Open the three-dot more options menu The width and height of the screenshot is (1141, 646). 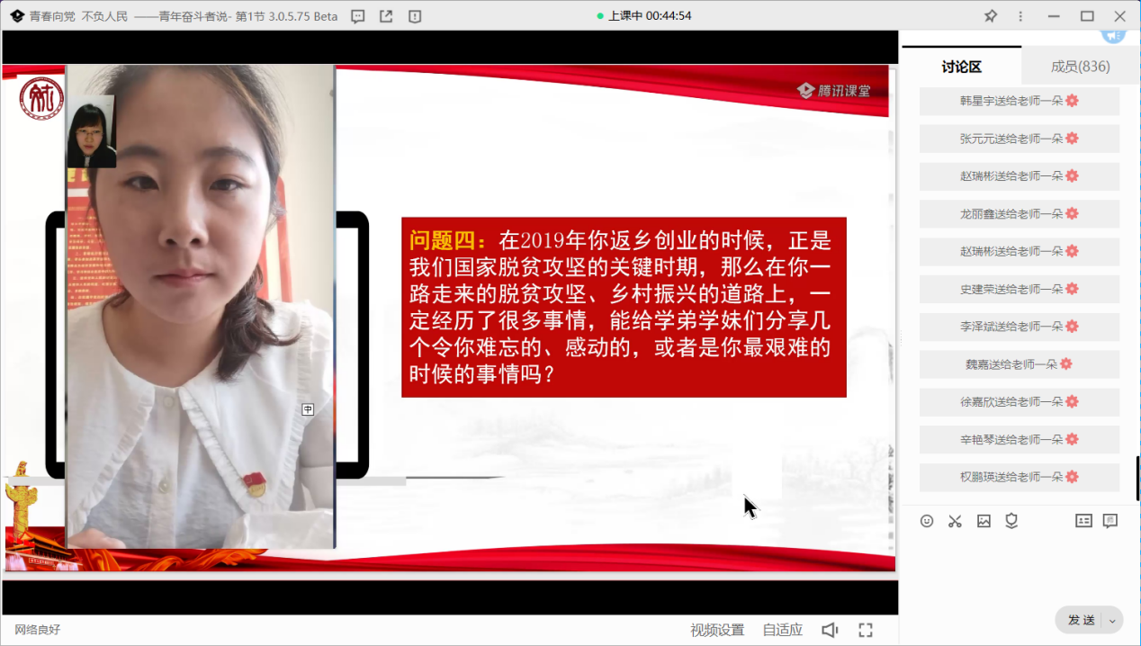point(1020,16)
